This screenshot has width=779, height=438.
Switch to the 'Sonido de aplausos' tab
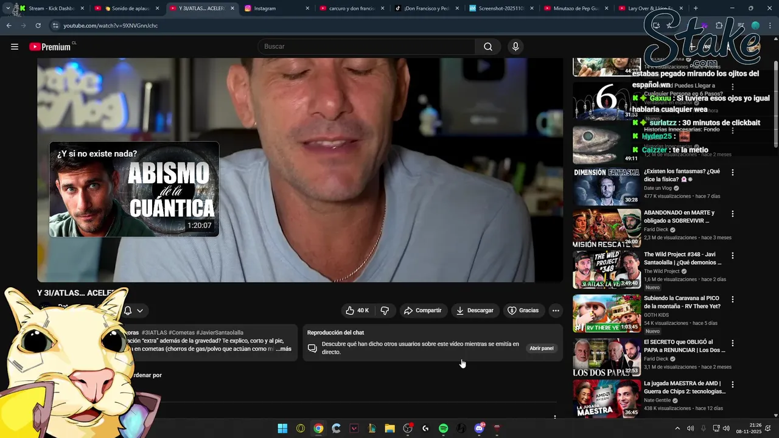(x=127, y=9)
